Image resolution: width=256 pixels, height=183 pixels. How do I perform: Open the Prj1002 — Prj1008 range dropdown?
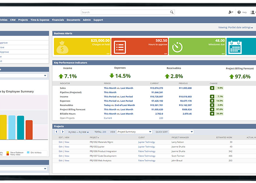pos(79,132)
